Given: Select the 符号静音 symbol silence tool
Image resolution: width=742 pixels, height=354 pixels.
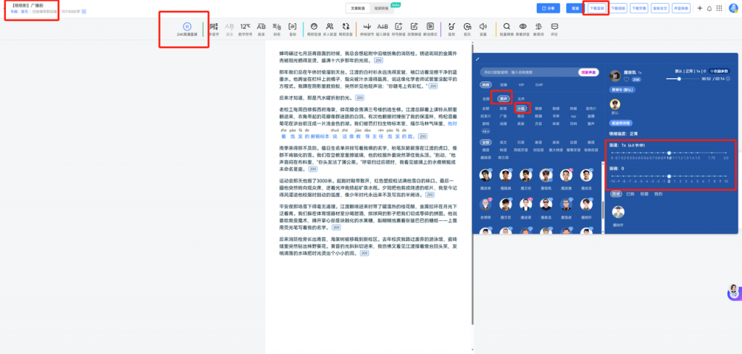Looking at the screenshot, I should point(399,29).
